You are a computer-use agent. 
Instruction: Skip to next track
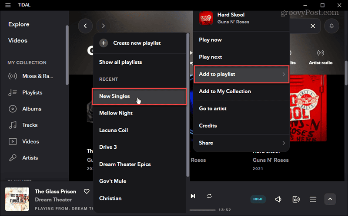pos(193,196)
